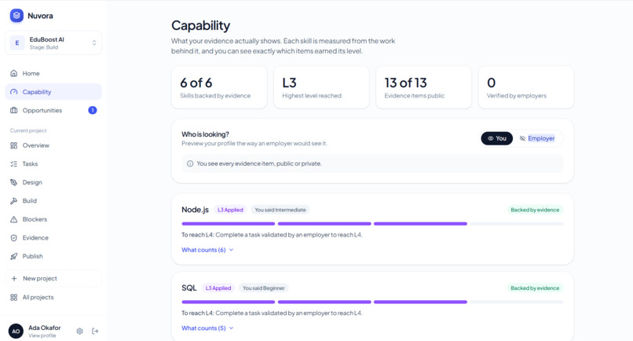The image size is (633, 341).
Task: Create a New project
Action: point(53,278)
